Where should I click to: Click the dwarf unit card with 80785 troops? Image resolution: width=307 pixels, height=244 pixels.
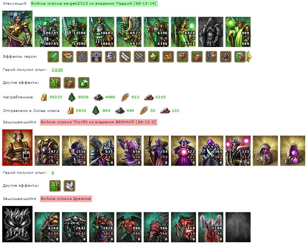(47, 32)
